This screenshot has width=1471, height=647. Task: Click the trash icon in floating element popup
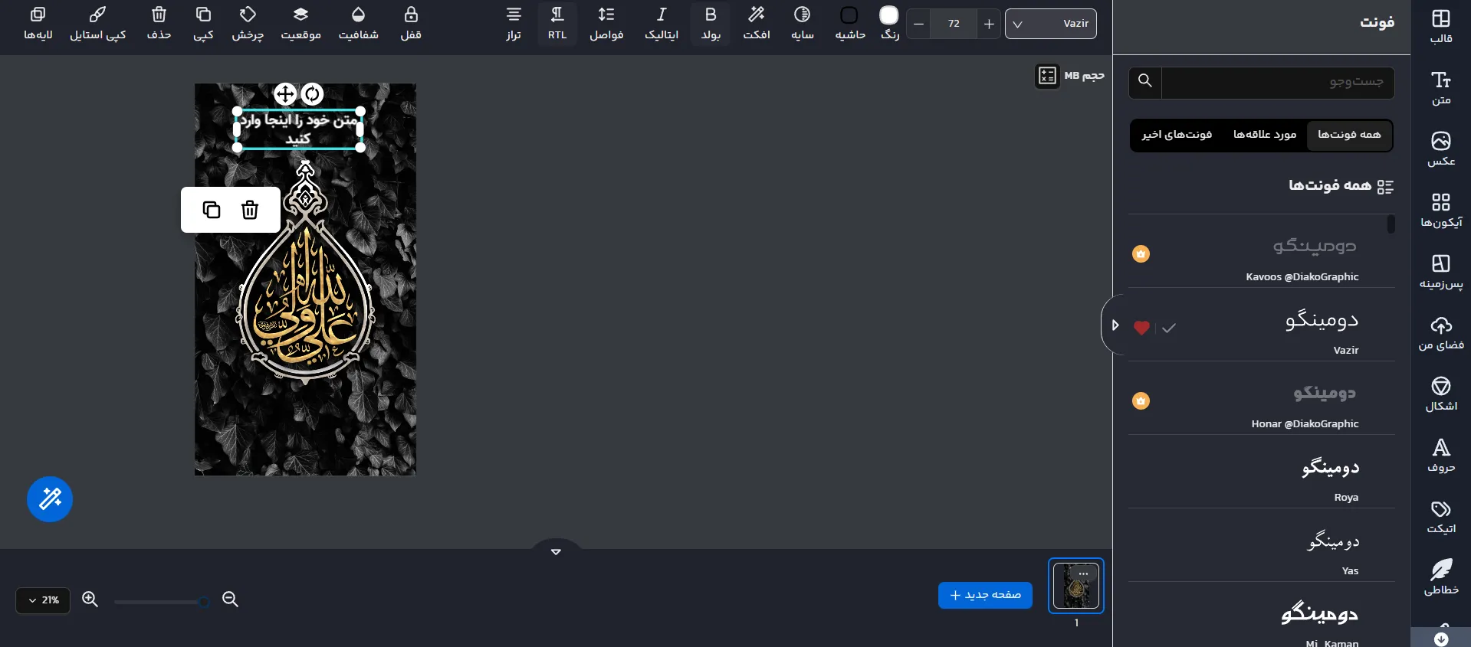[250, 210]
